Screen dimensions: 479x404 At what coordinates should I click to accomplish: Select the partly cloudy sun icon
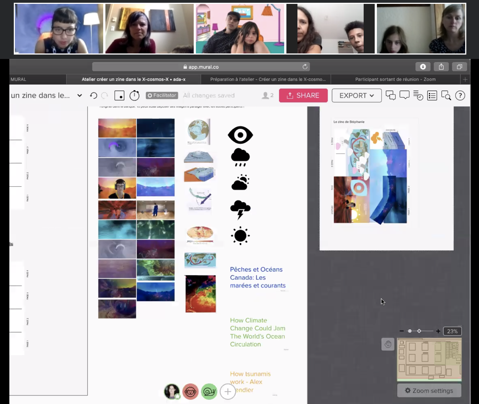tap(240, 182)
